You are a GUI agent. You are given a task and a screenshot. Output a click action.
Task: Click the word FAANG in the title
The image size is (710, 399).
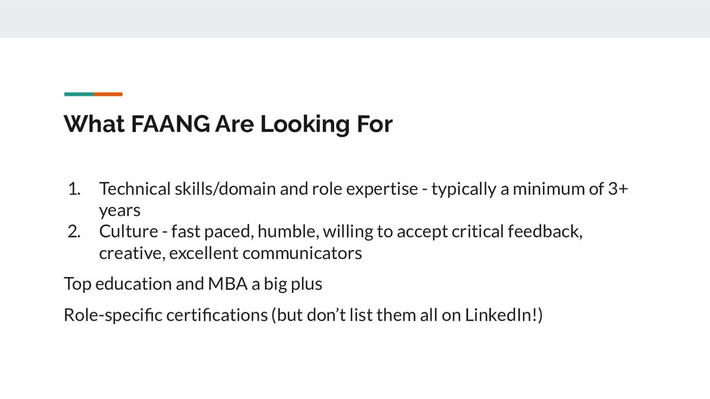coord(171,124)
